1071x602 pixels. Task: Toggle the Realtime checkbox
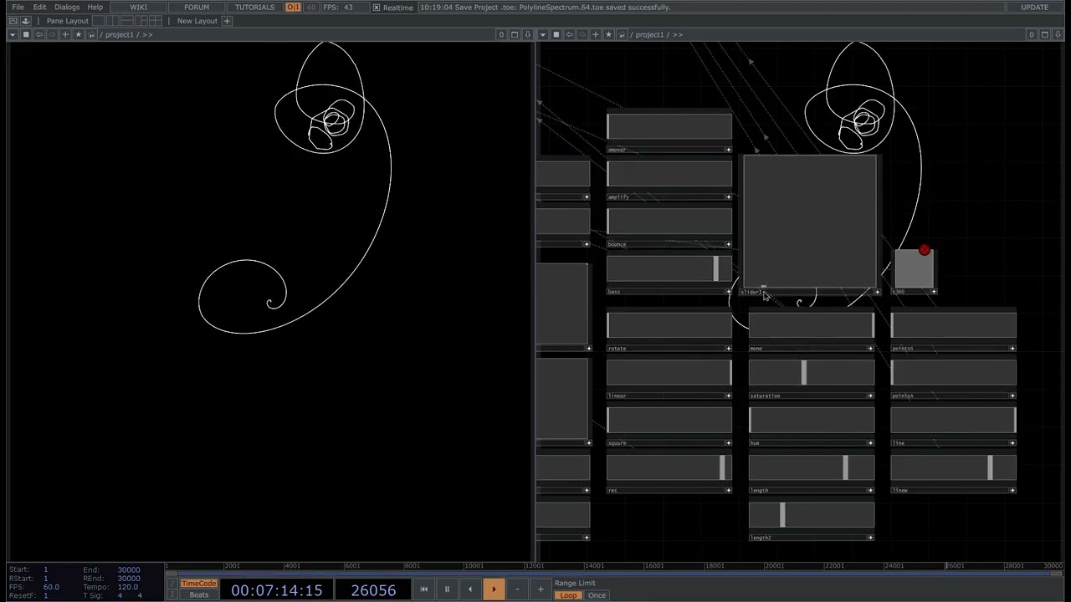tap(377, 8)
